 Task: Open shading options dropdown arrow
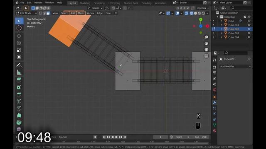point(207,13)
